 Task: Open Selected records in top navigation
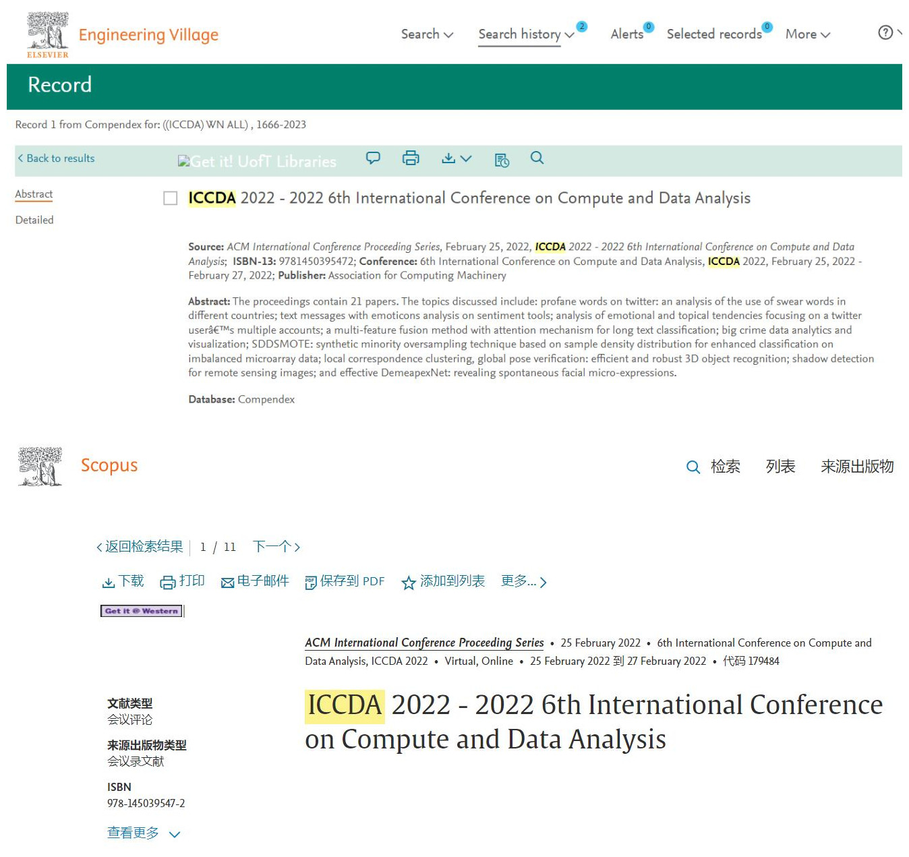(x=713, y=34)
